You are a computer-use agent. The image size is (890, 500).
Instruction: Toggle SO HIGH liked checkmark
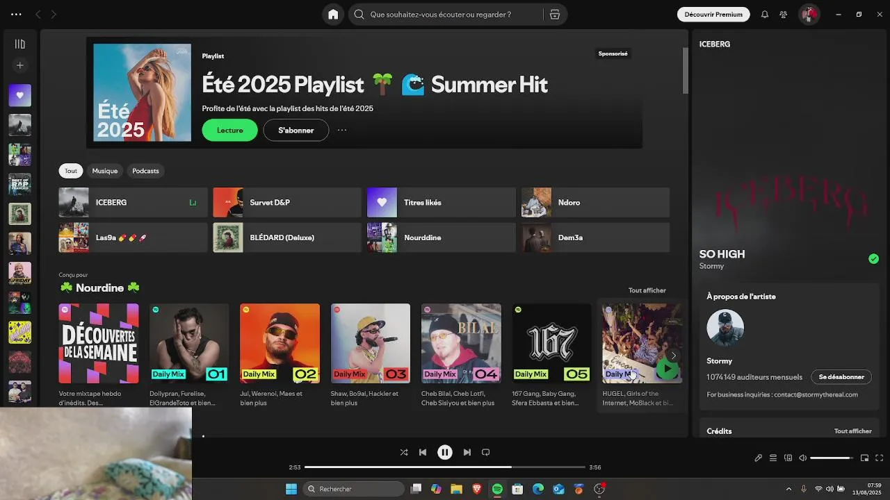coord(873,259)
